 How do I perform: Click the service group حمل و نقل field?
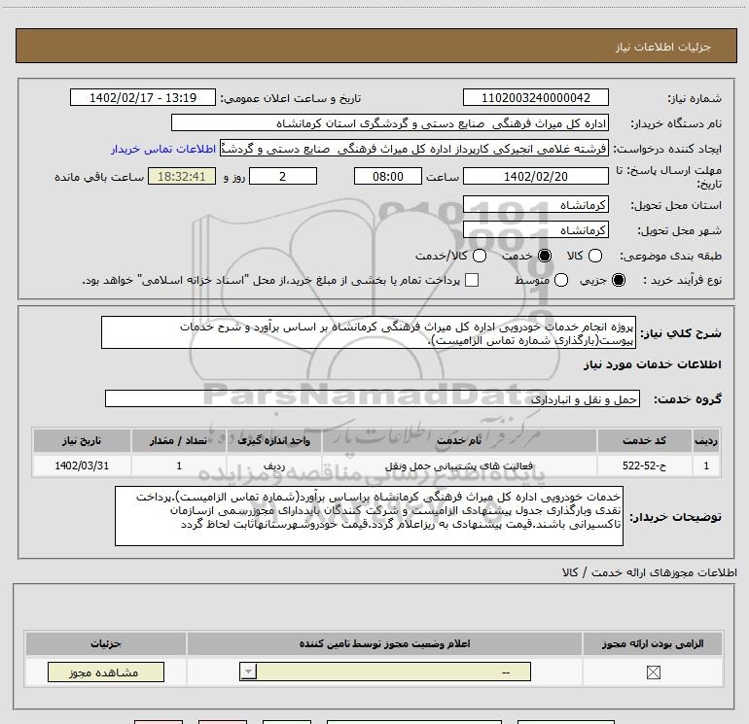373,398
